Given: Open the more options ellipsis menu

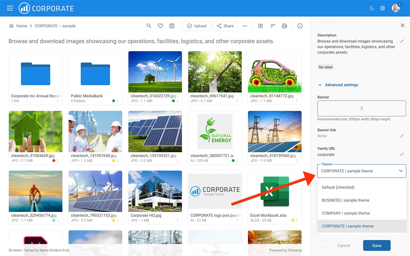Looking at the screenshot, I should pyautogui.click(x=245, y=26).
